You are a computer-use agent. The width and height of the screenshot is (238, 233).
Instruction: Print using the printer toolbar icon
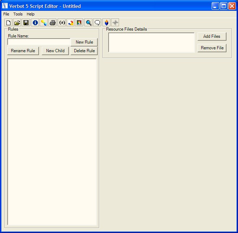point(53,23)
